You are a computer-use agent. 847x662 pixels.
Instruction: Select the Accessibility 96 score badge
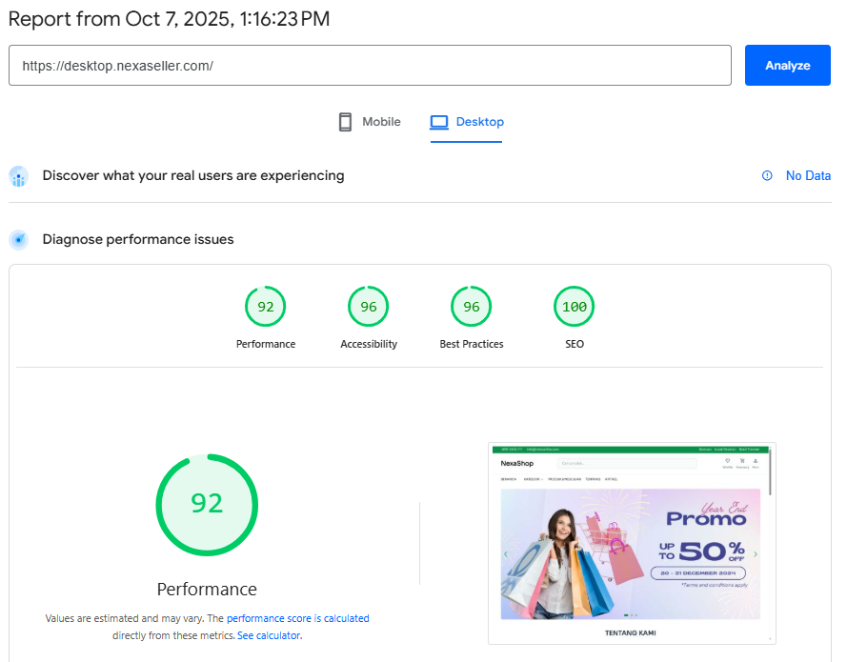pos(368,306)
